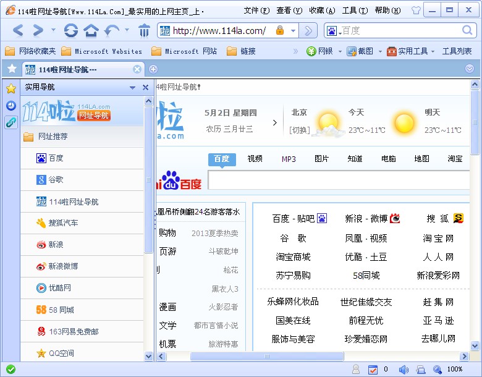Click the Baidu search input box on the page
482x377 pixels.
click(x=339, y=180)
